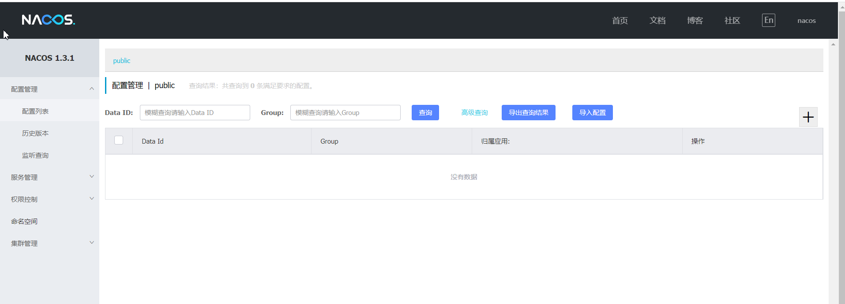
Task: Click the NACOS logo
Action: (x=49, y=20)
